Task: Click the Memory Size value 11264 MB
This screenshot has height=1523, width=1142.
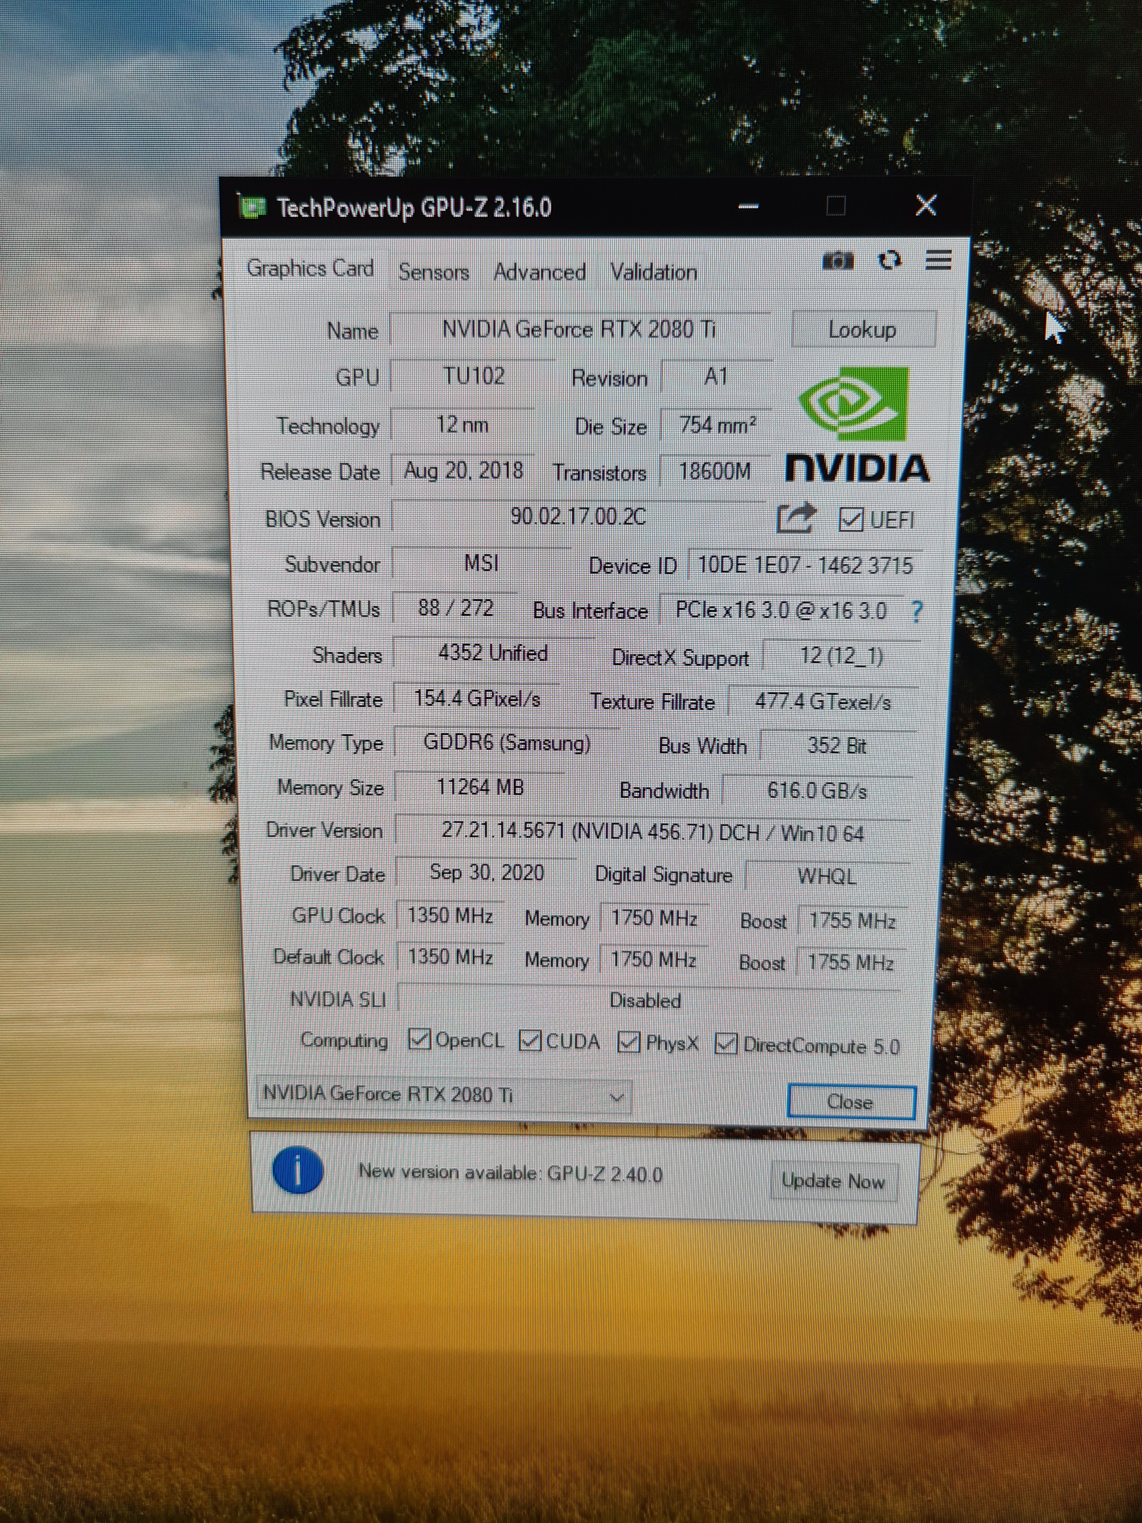Action: coord(480,787)
